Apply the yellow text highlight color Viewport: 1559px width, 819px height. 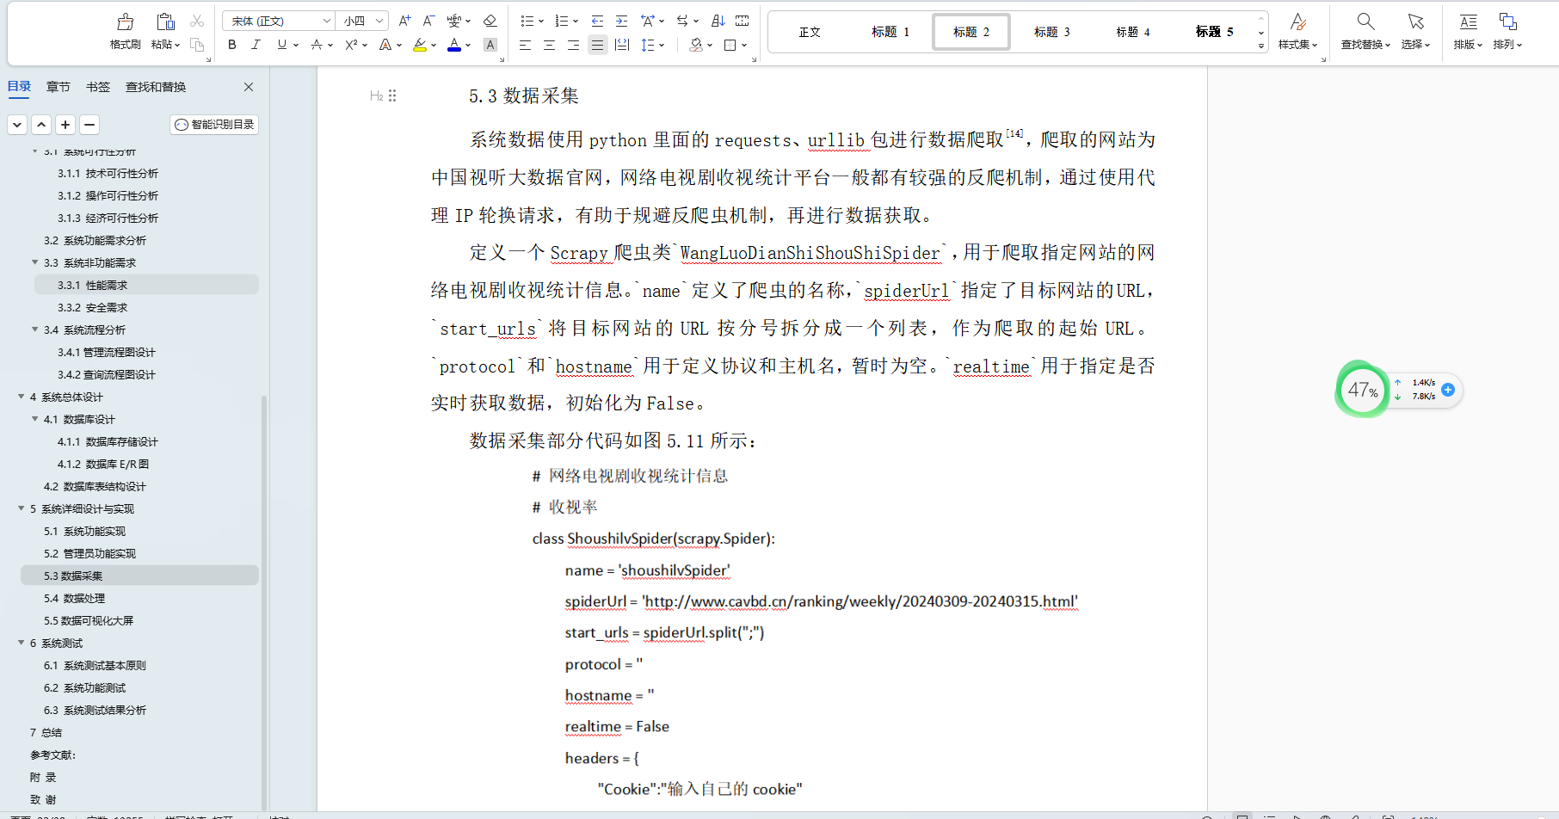point(419,45)
